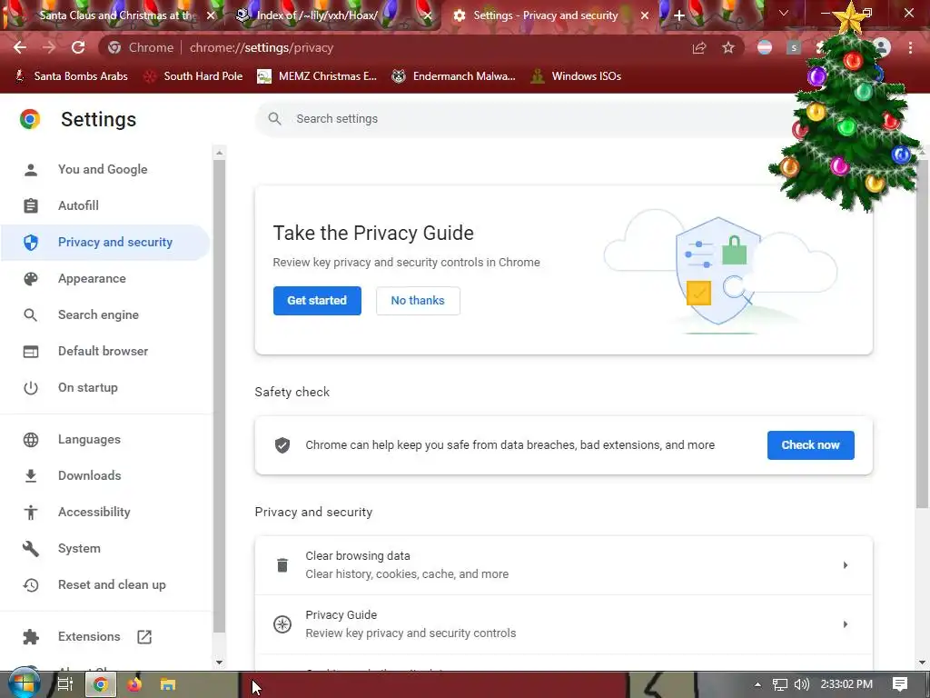Reload the settings page
Viewport: 930px width, 698px height.
point(78,47)
